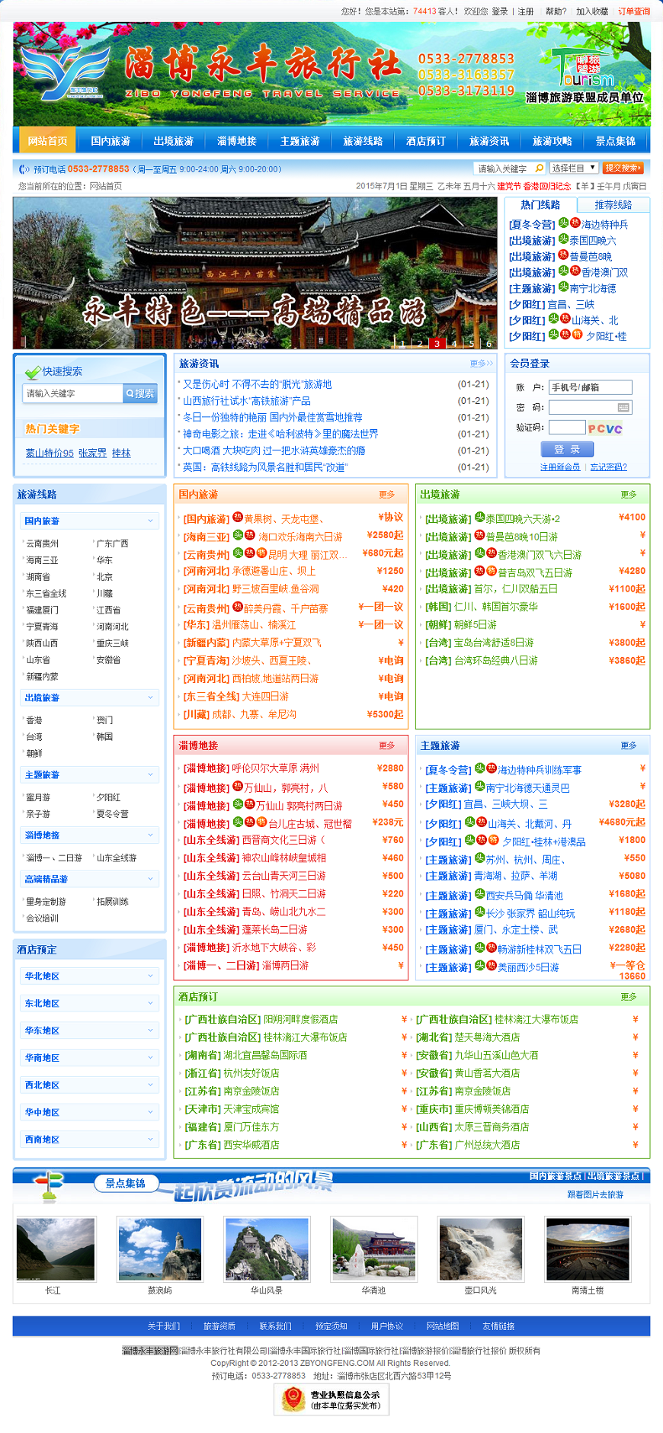Click the blue 搜索 quick search button
Screen dimensions: 663x1433
click(x=140, y=393)
